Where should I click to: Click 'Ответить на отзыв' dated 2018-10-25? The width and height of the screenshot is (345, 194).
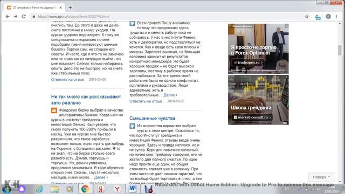point(146,101)
